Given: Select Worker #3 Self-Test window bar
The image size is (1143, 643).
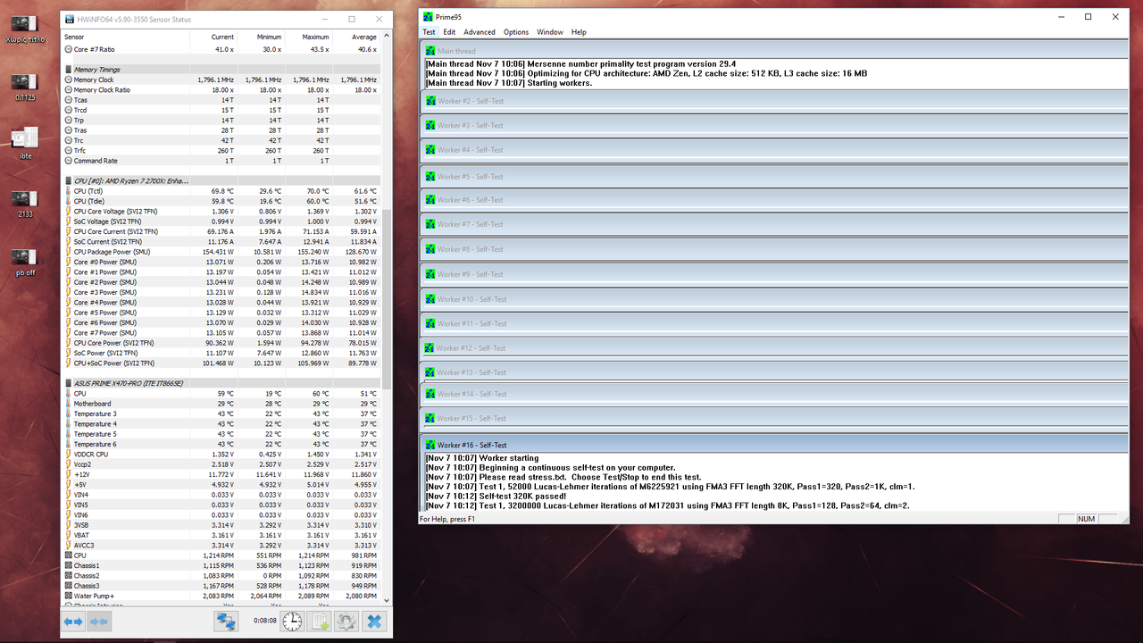Looking at the screenshot, I should coord(774,126).
